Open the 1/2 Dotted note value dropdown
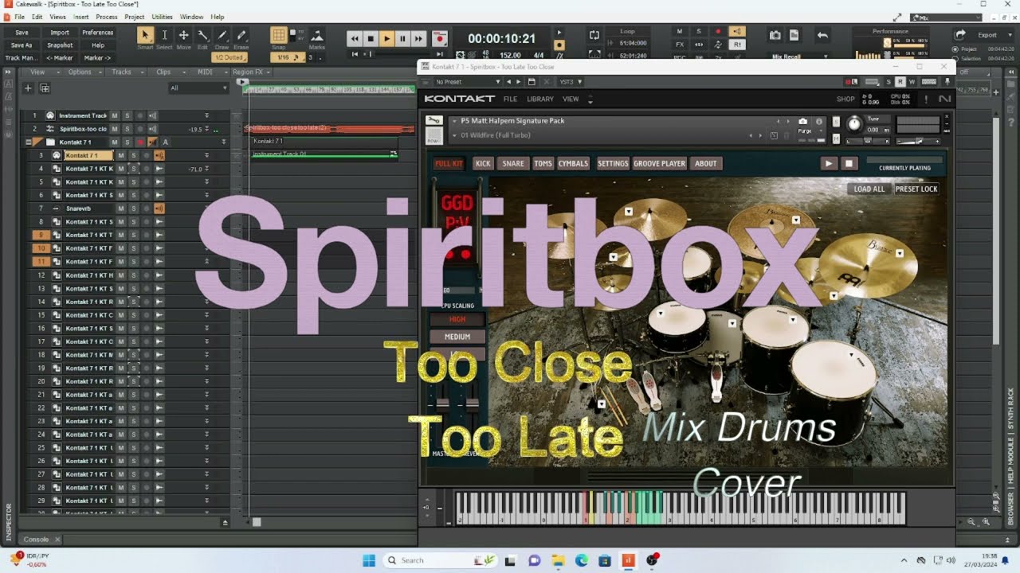The image size is (1020, 573). coord(229,57)
